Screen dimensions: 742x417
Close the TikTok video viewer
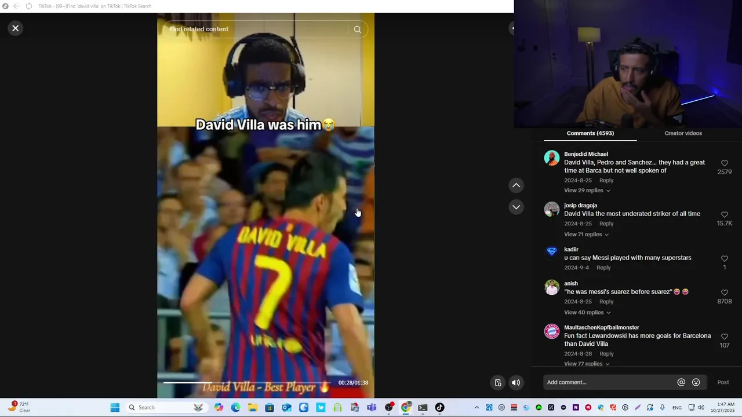click(x=16, y=28)
